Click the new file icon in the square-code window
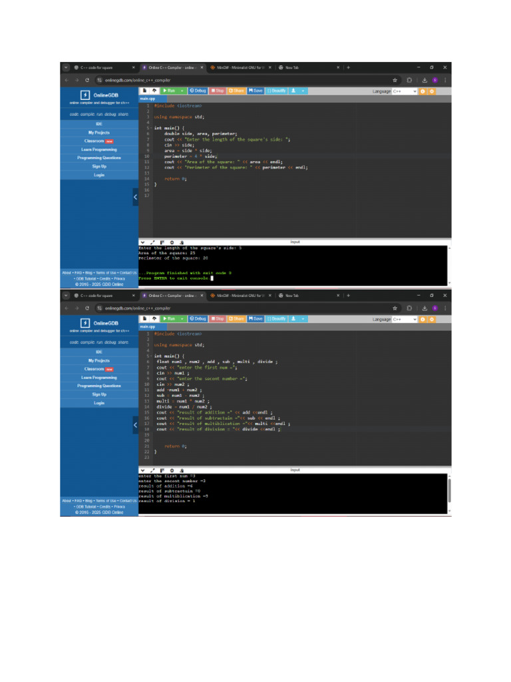The width and height of the screenshot is (511, 682). point(144,91)
